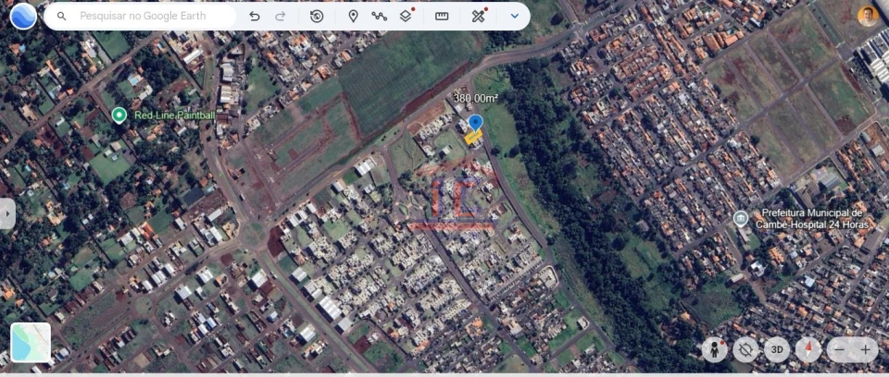
Task: Click the undo arrow in toolbar
Action: (255, 16)
